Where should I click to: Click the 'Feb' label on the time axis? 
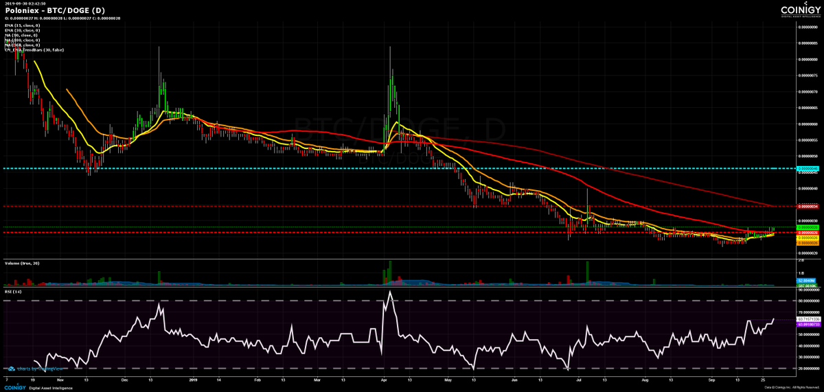click(257, 380)
